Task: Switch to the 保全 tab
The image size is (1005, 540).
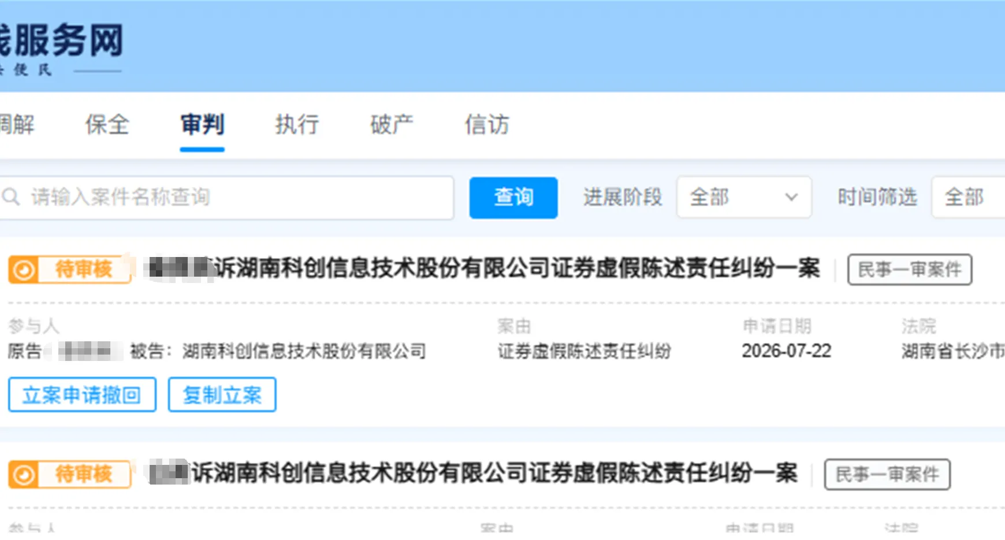Action: pyautogui.click(x=107, y=125)
